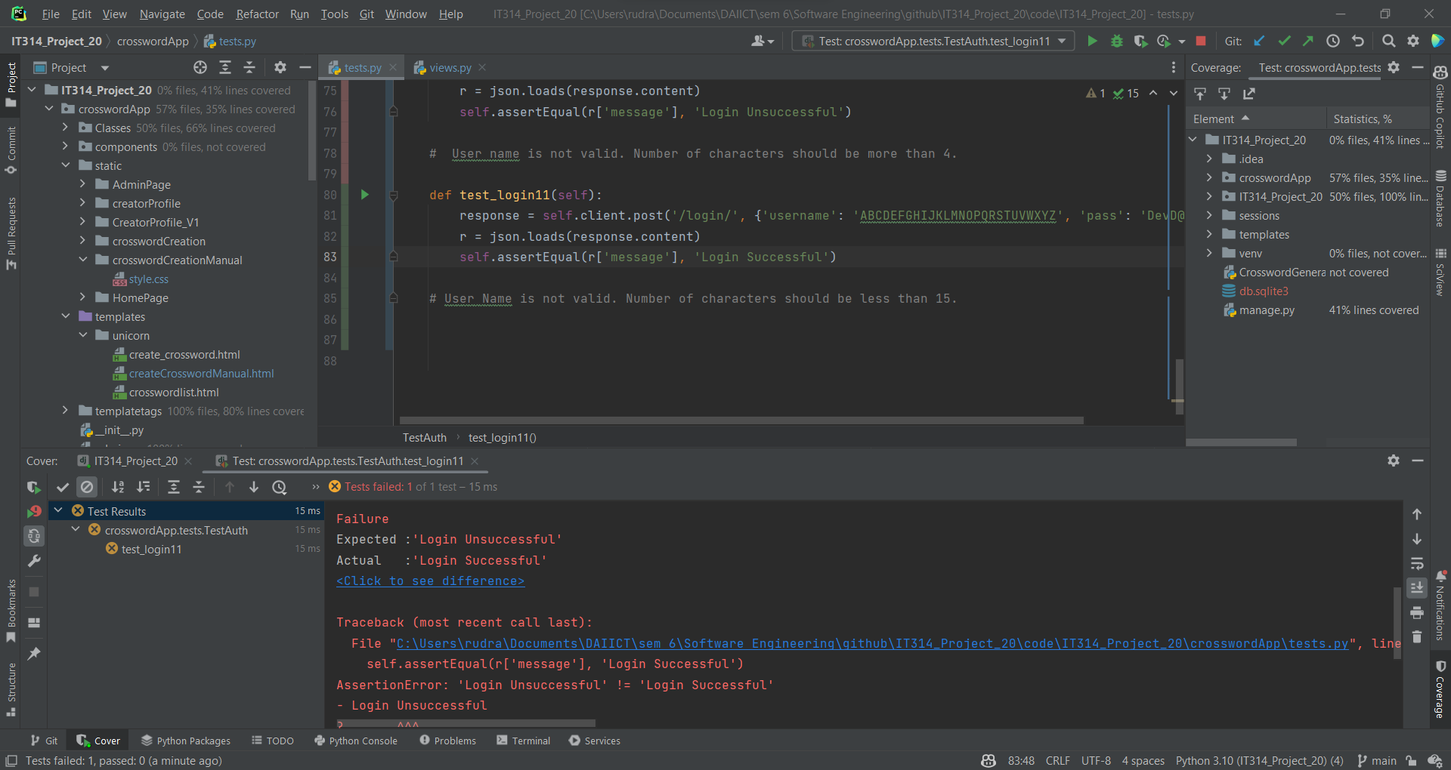The height and width of the screenshot is (770, 1451).
Task: Select createCrosswordManual.html file
Action: (x=201, y=373)
